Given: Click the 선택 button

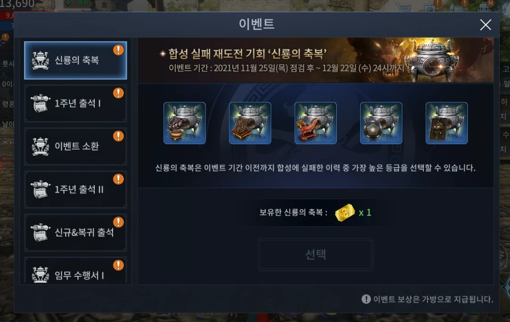Looking at the screenshot, I should point(315,254).
